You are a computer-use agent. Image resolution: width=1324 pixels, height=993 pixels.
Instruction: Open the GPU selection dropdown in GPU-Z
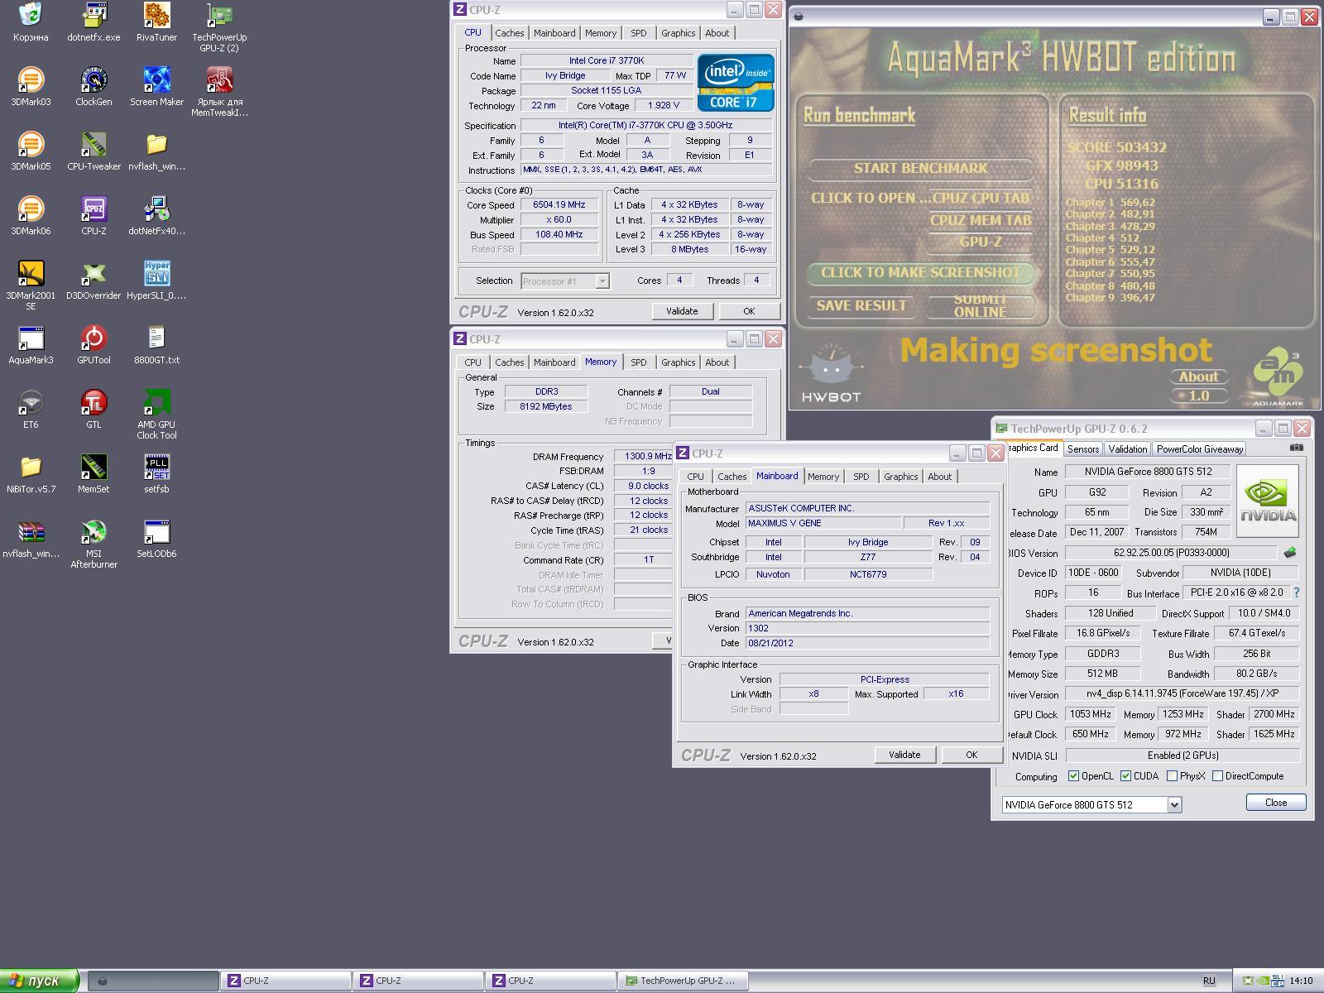point(1174,804)
